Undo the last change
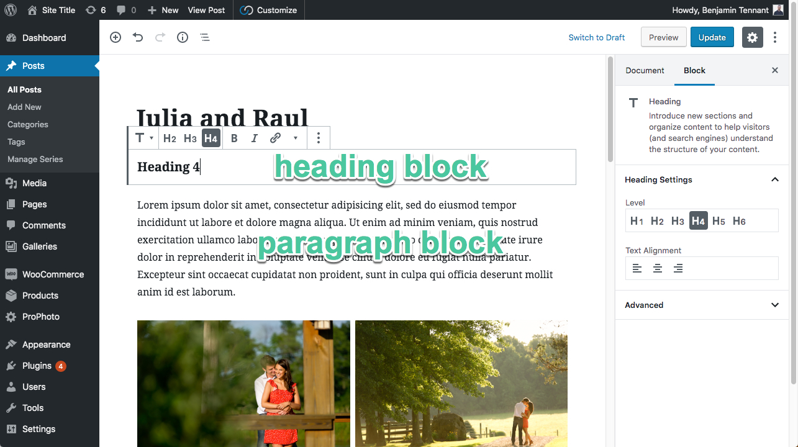The height and width of the screenshot is (447, 798). pos(138,37)
